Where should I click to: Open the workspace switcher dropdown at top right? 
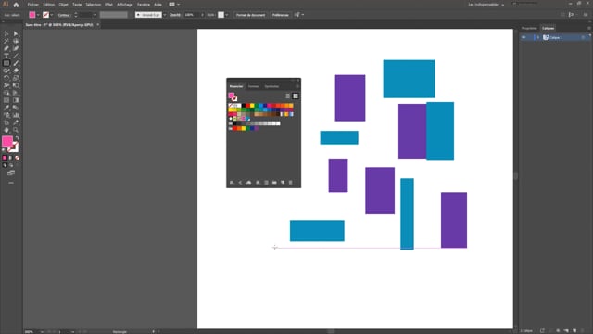pyautogui.click(x=486, y=5)
